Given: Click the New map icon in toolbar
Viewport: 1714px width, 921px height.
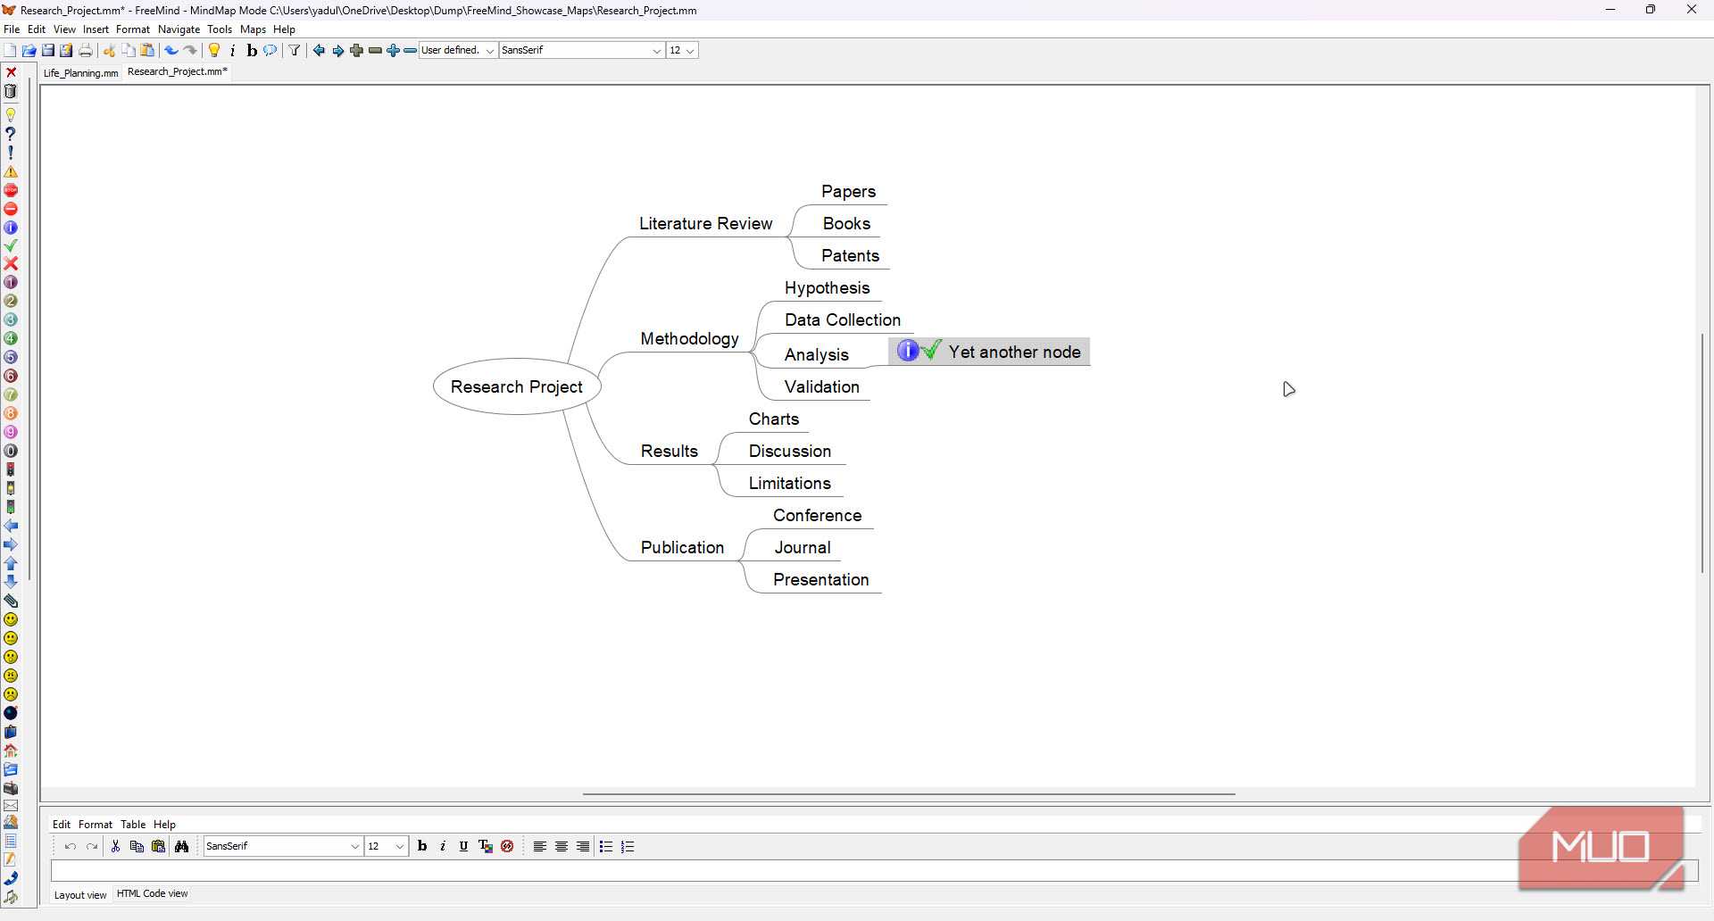Looking at the screenshot, I should 10,51.
